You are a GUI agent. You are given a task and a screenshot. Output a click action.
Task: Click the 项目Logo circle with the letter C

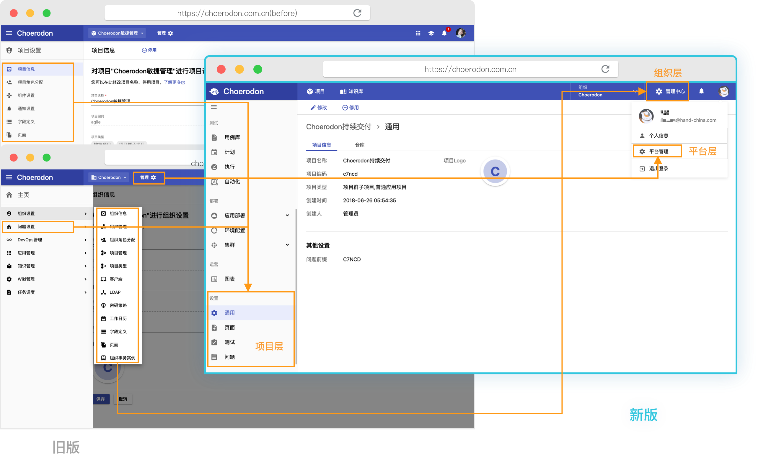tap(495, 171)
